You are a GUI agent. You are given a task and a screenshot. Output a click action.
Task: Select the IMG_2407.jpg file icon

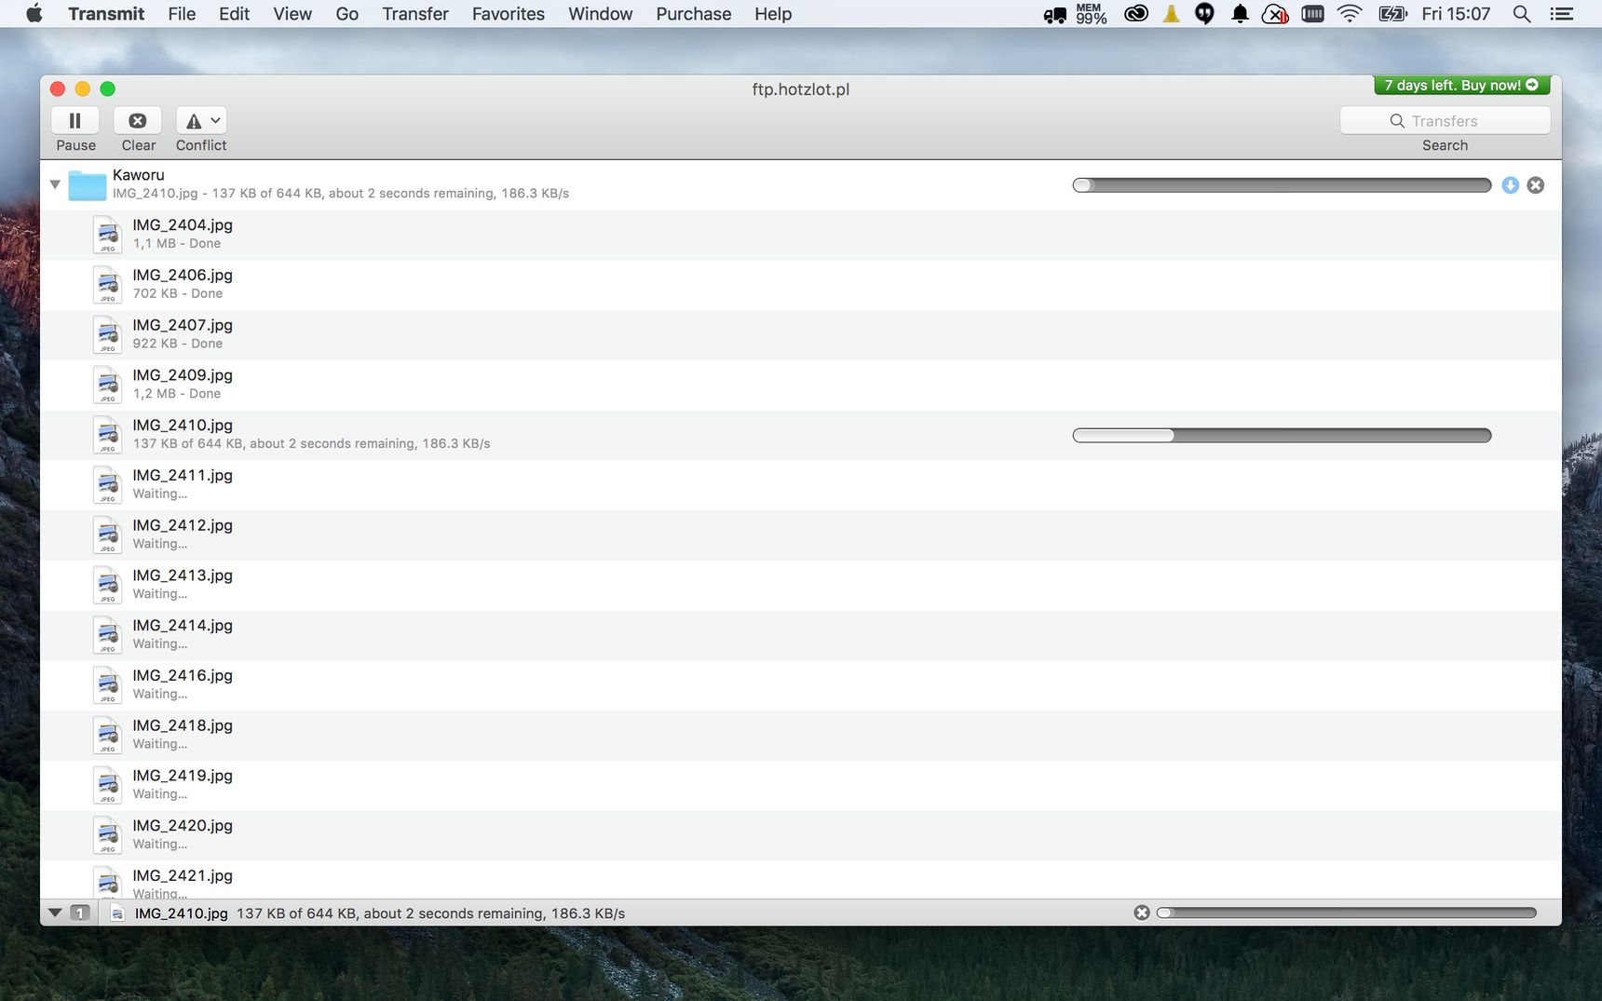pos(108,335)
